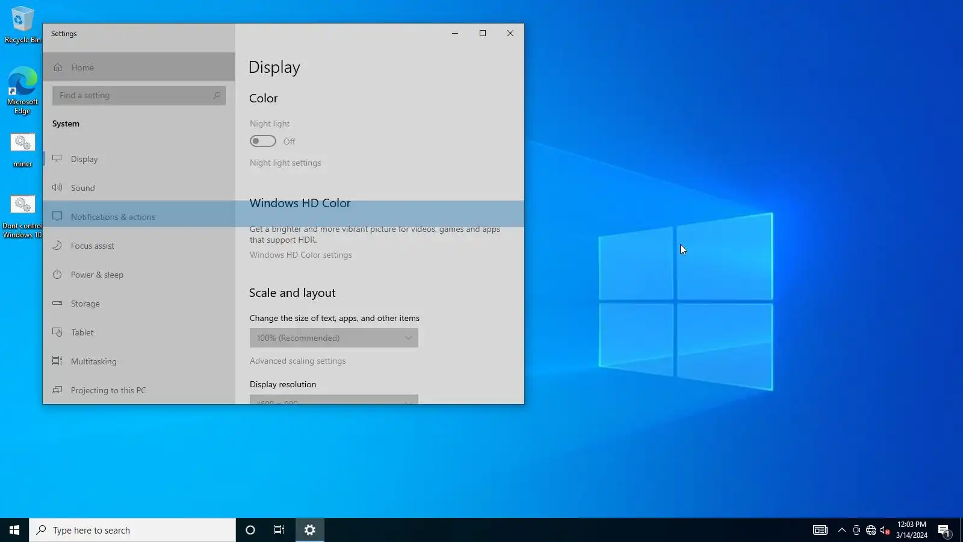Go to the Display settings page
Viewport: 963px width, 542px height.
pyautogui.click(x=139, y=159)
